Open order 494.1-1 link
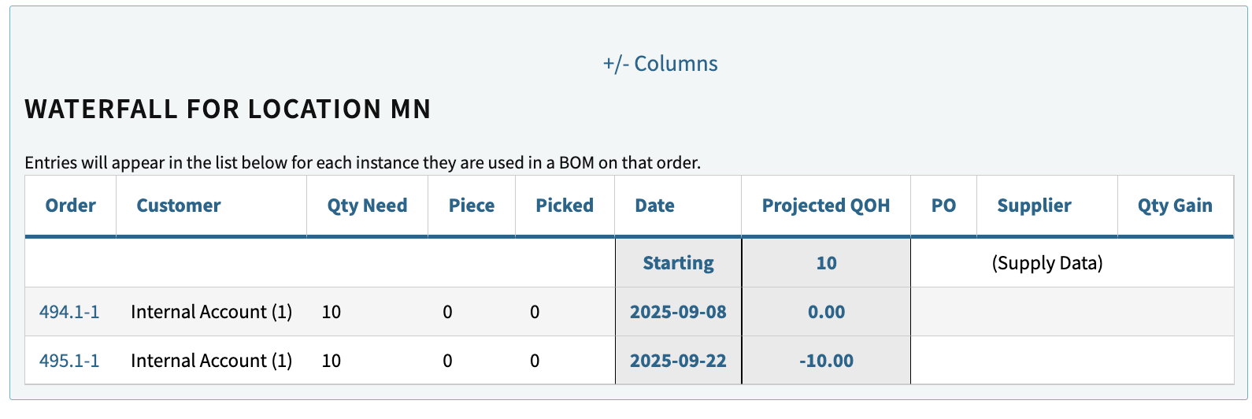The image size is (1252, 419). click(x=69, y=312)
